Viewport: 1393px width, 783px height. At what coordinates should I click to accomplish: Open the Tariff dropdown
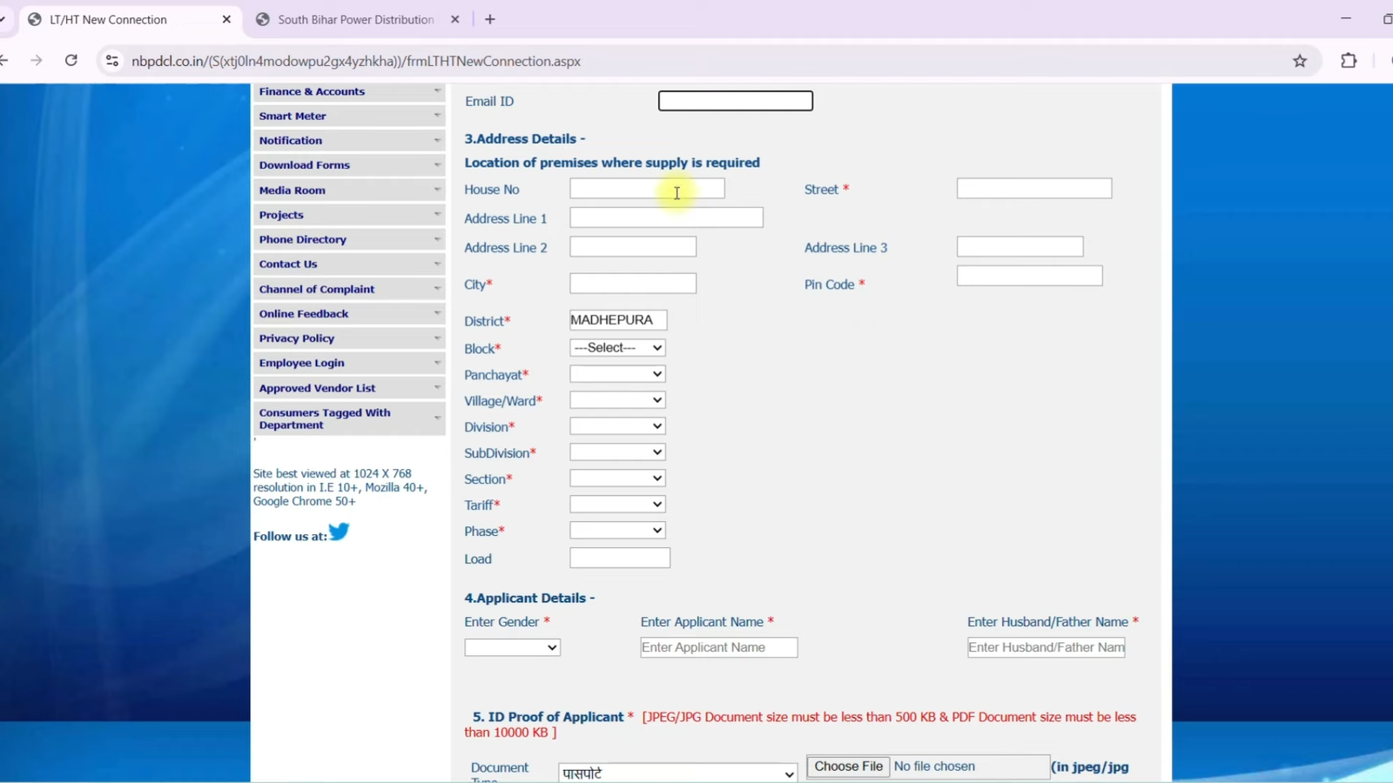coord(616,504)
